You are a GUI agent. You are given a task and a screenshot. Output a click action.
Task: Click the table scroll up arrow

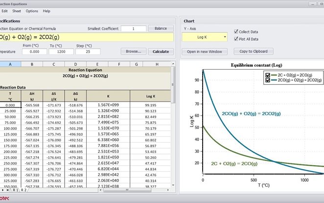click(x=173, y=64)
